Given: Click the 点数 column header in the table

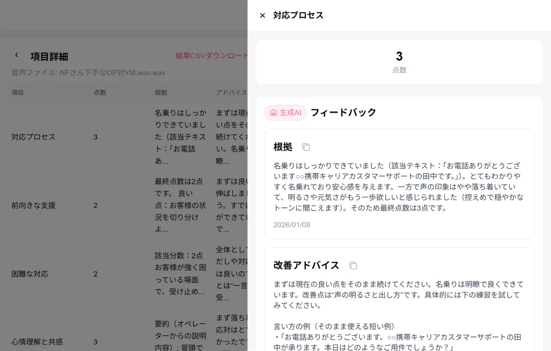Looking at the screenshot, I should click(x=100, y=93).
